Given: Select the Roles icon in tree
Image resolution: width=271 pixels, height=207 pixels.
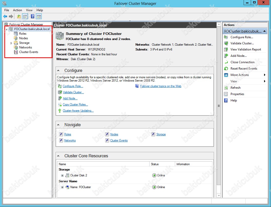Looking at the screenshot, I should point(16,34).
